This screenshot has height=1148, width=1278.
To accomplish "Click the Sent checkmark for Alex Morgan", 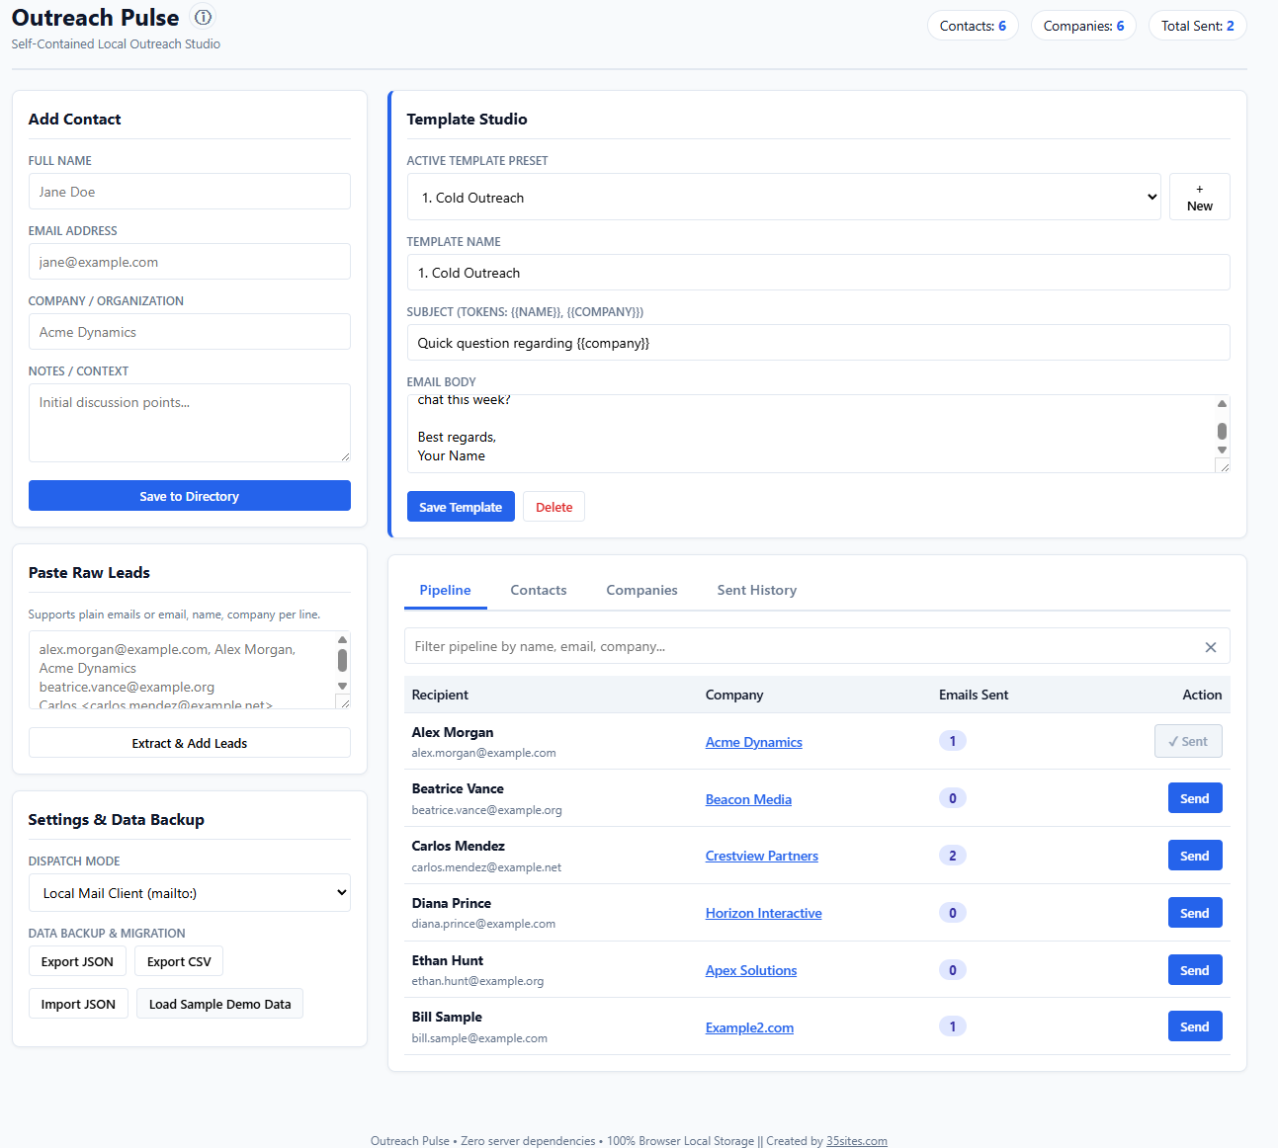I will pyautogui.click(x=1188, y=741).
